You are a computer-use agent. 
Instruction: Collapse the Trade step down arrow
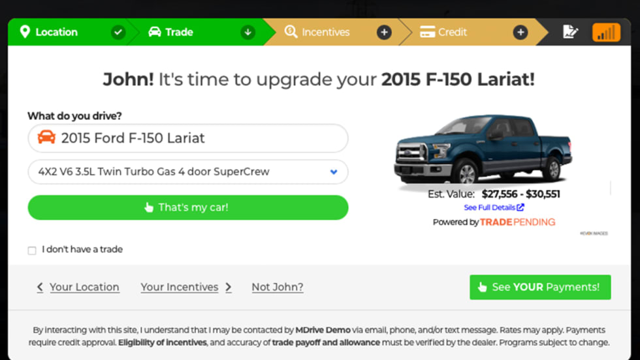point(248,32)
